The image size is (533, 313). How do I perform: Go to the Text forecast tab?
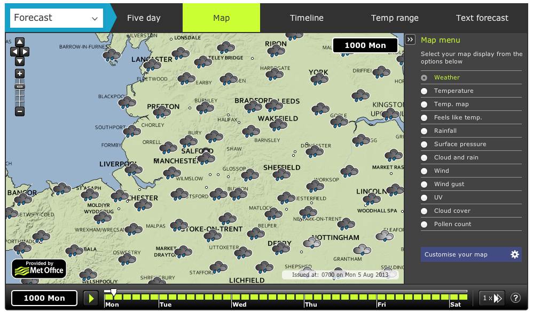click(482, 18)
